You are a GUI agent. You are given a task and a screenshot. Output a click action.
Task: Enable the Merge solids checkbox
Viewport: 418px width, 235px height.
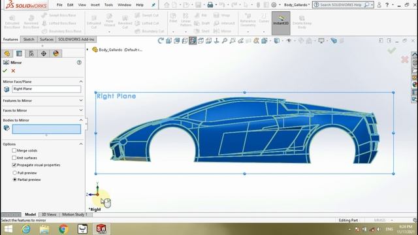[x=14, y=151]
